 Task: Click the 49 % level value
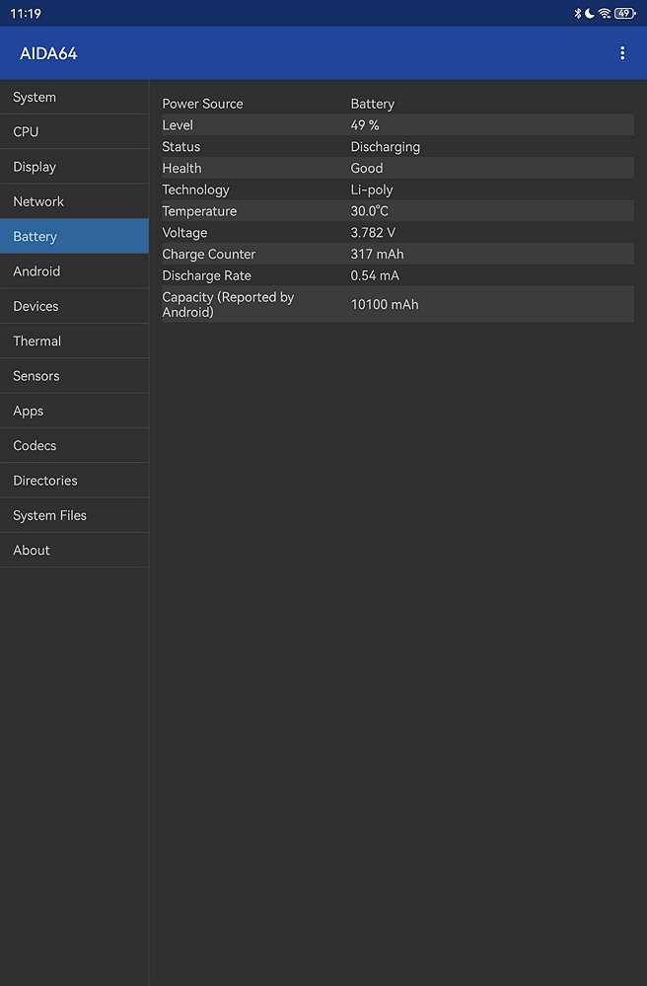(x=364, y=125)
